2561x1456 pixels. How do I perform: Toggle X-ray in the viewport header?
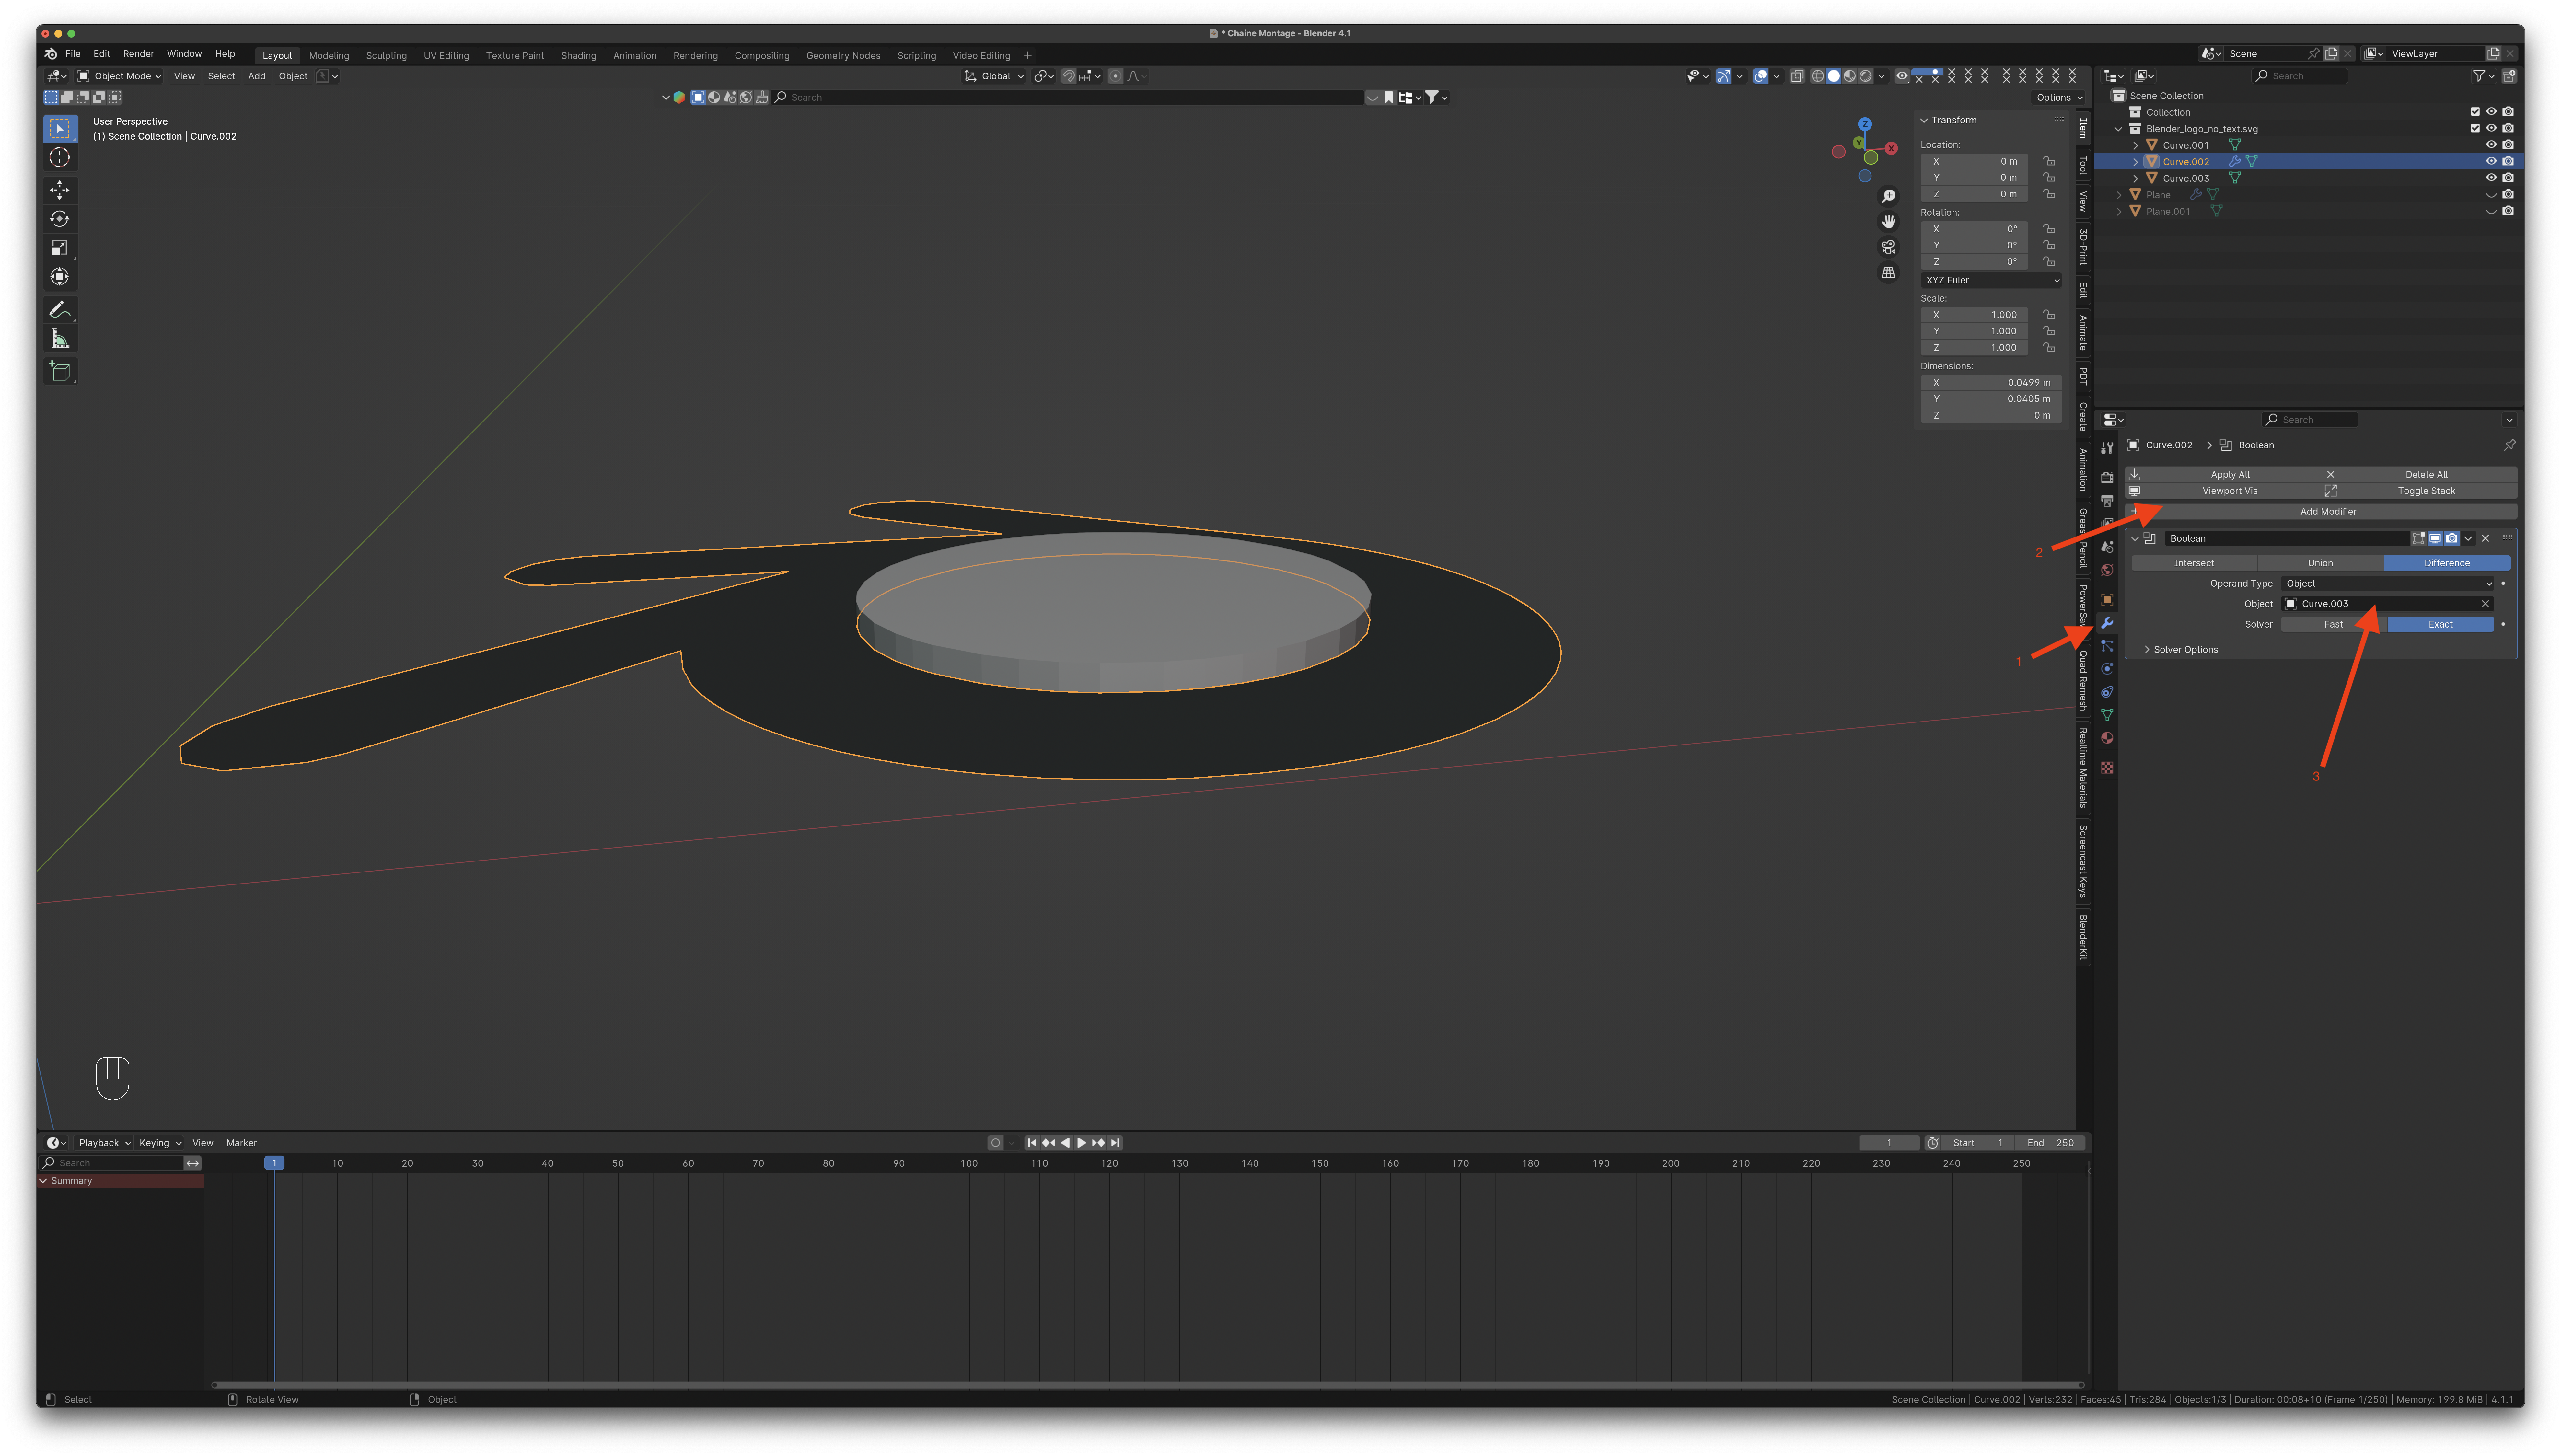(x=1797, y=76)
